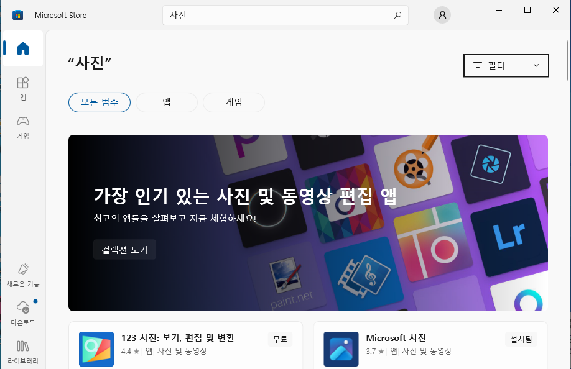
Task: Open the 라이브러리 in sidebar
Action: [23, 352]
